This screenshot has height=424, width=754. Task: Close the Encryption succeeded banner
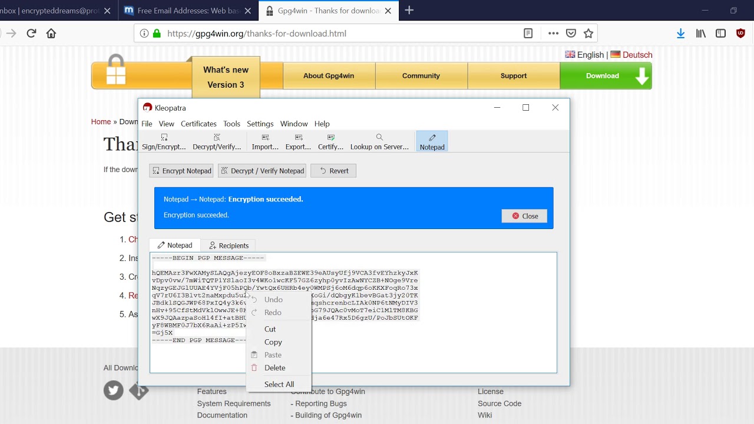point(524,216)
